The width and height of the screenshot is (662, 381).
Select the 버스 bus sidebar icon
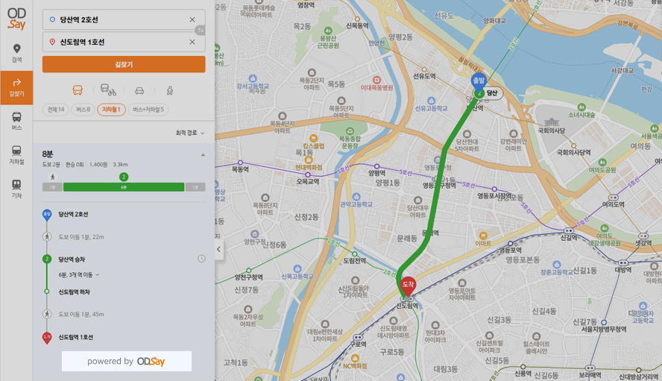click(x=16, y=122)
